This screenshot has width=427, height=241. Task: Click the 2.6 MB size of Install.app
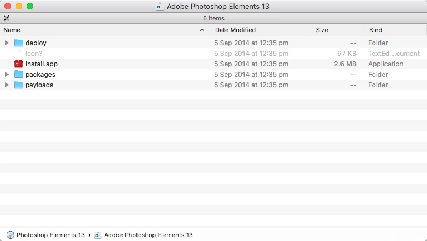(345, 64)
